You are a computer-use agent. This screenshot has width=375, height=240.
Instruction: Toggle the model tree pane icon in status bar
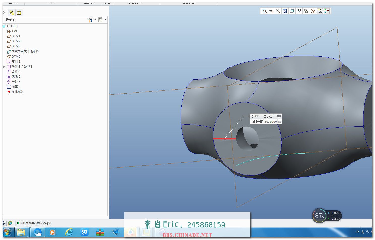tap(4, 223)
